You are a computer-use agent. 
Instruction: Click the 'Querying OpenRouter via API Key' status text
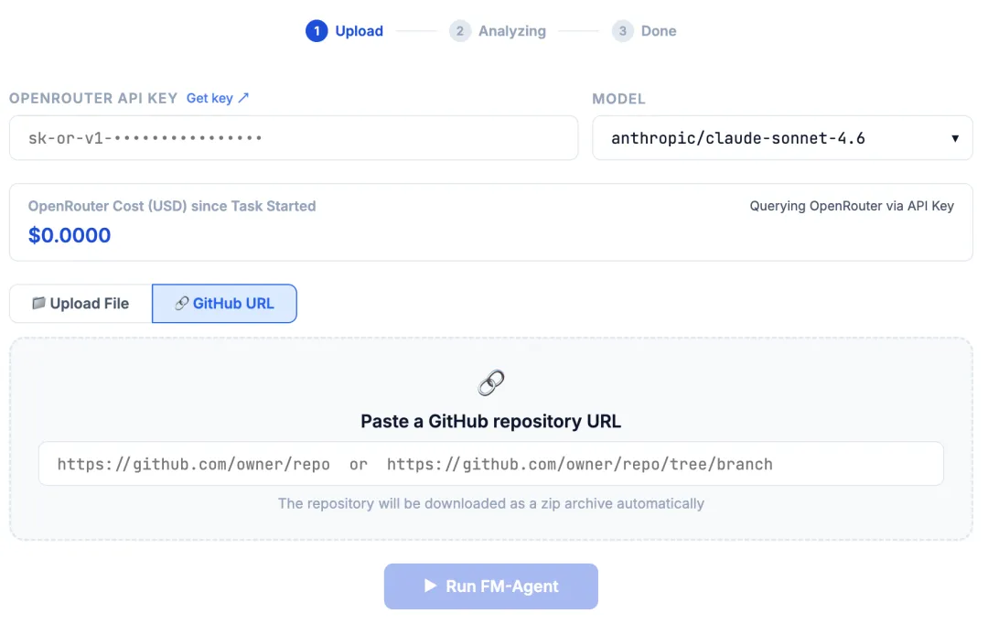tap(852, 206)
